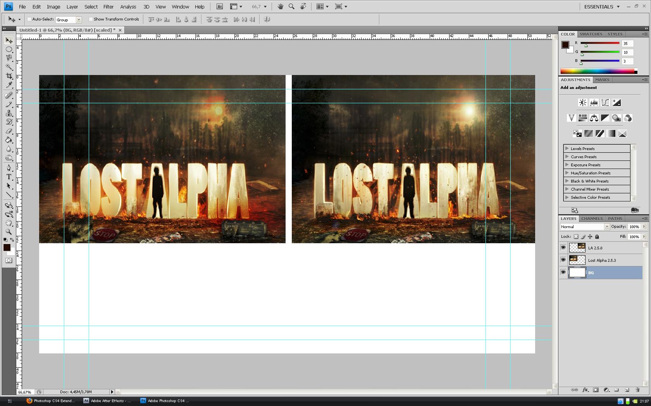
Task: Open the Filter menu
Action: [108, 7]
